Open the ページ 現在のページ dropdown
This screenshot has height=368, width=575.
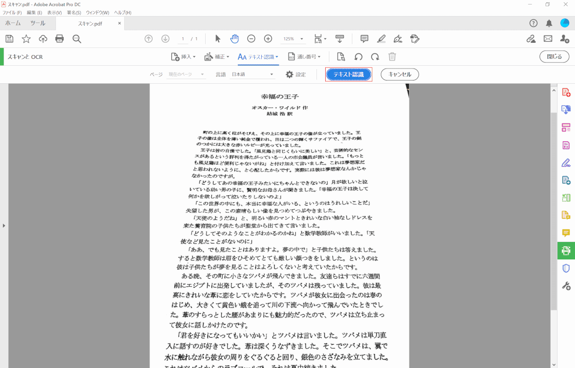tap(186, 74)
